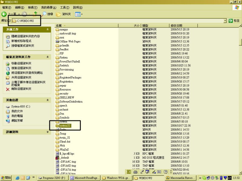Open the 網路芳鄰 icon in 其他位置
Screen dimensions: 242x181
tap(8, 121)
